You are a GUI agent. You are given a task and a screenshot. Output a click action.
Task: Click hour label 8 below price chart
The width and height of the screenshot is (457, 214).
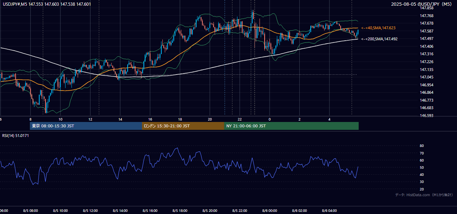click(x=30, y=119)
